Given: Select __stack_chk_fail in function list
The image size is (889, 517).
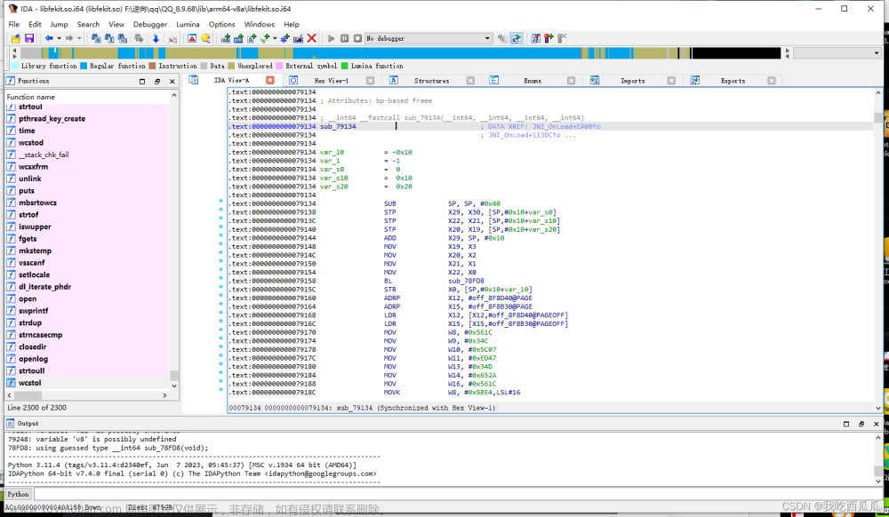Looking at the screenshot, I should click(x=44, y=155).
